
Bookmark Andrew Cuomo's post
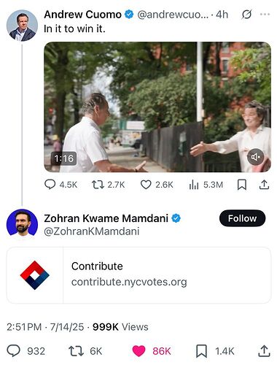pyautogui.click(x=242, y=185)
